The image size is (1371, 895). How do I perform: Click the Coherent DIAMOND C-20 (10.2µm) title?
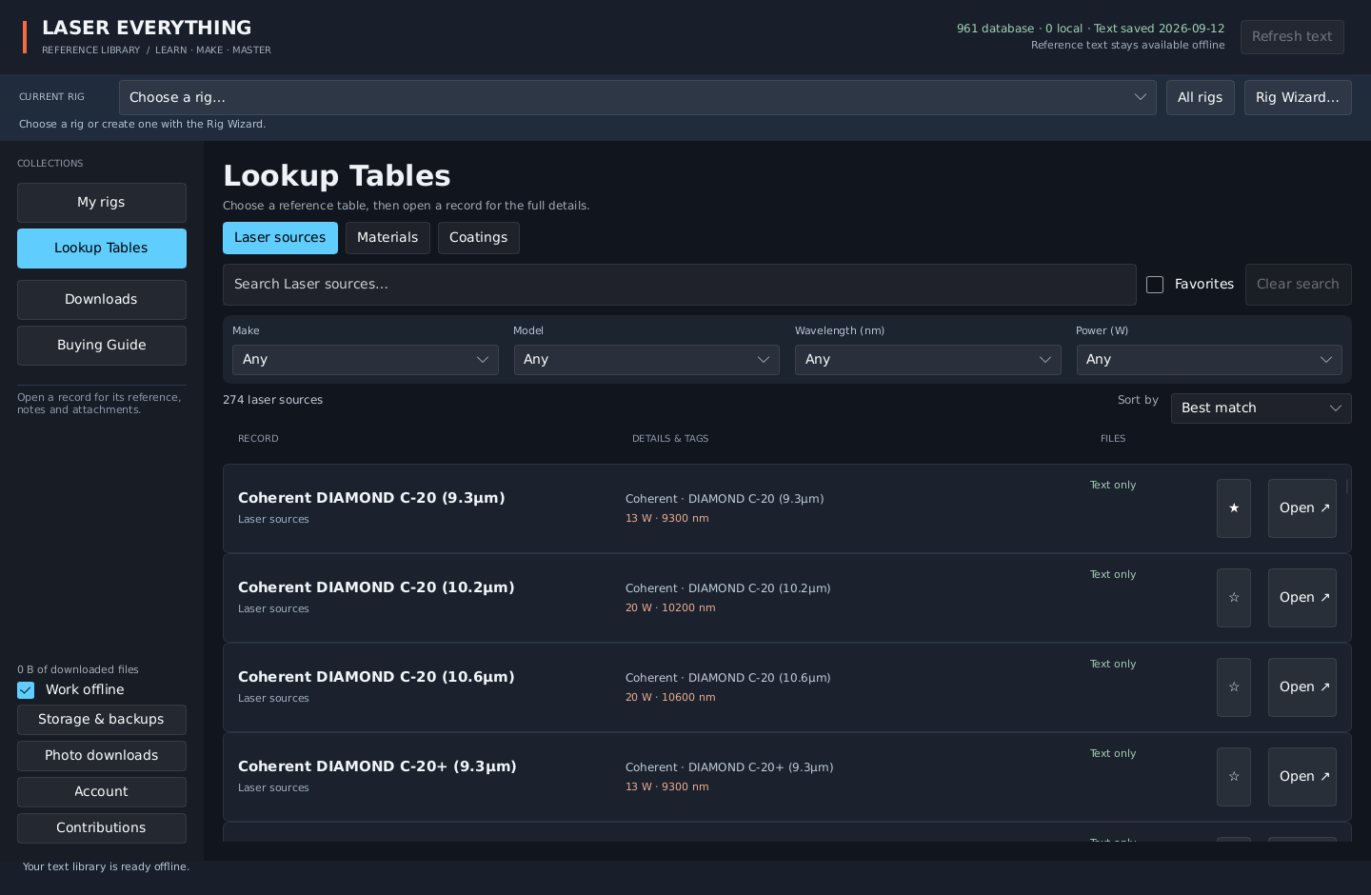click(376, 587)
